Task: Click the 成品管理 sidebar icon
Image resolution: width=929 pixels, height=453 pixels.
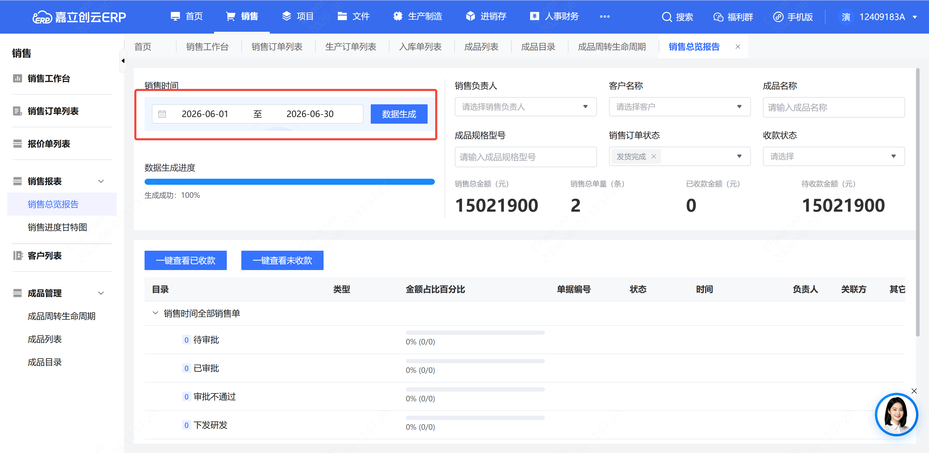Action: 17,293
